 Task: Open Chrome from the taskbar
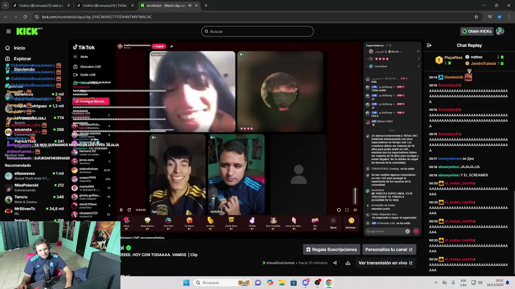(x=329, y=283)
